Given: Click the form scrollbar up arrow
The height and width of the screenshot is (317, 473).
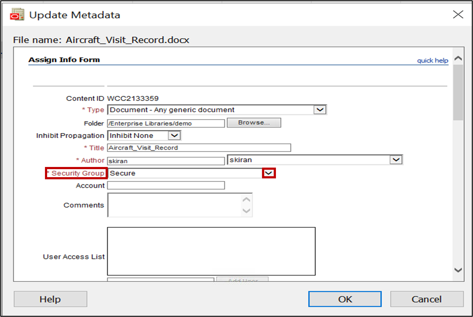Looking at the screenshot, I should [x=458, y=58].
